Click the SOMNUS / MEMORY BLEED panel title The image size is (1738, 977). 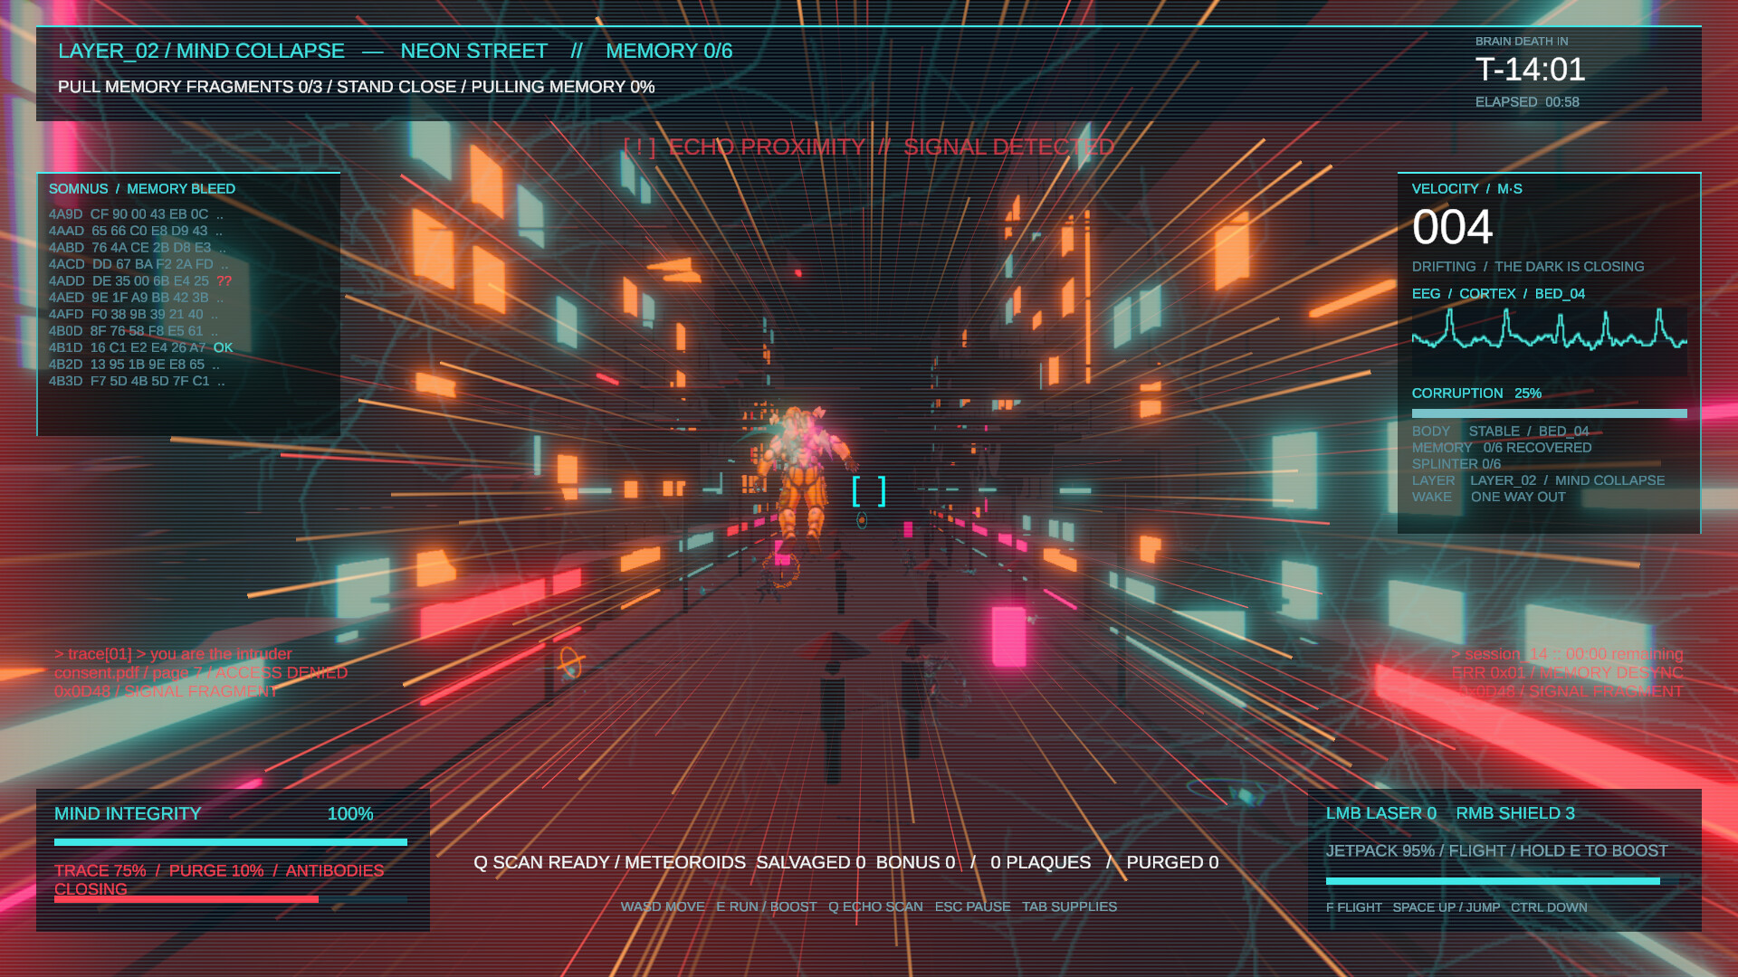(142, 189)
